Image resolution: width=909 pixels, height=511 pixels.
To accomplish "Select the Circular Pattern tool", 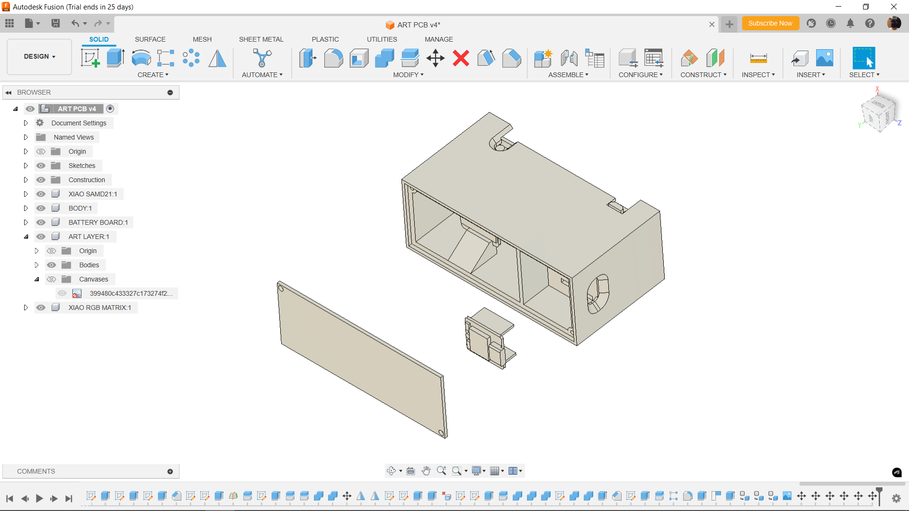I will 191,58.
